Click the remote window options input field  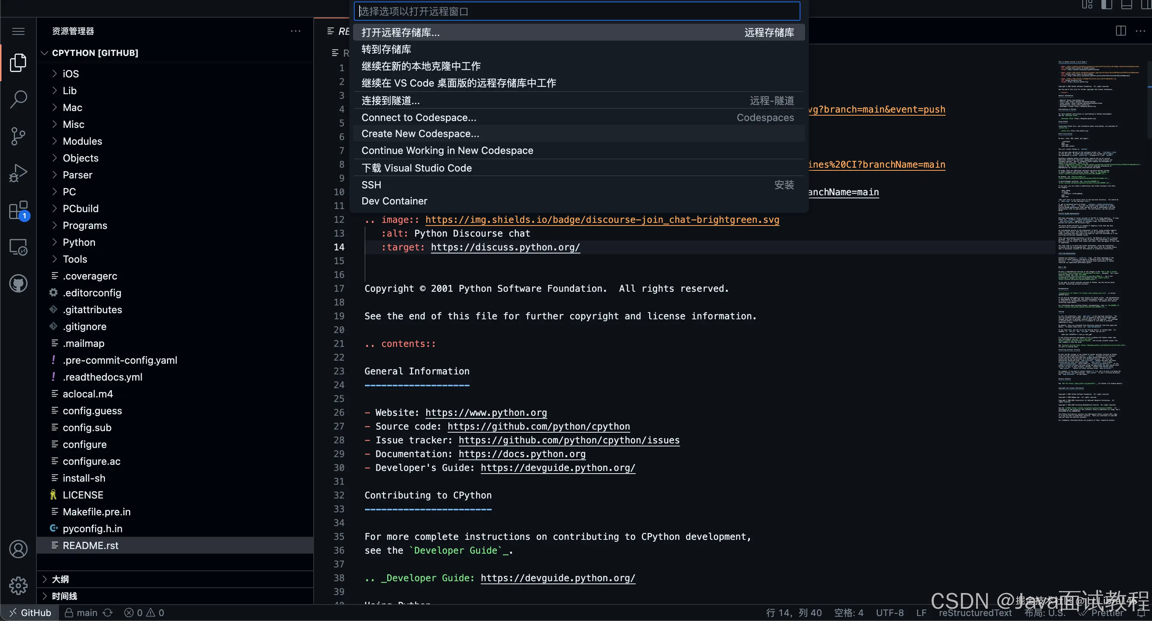(577, 11)
